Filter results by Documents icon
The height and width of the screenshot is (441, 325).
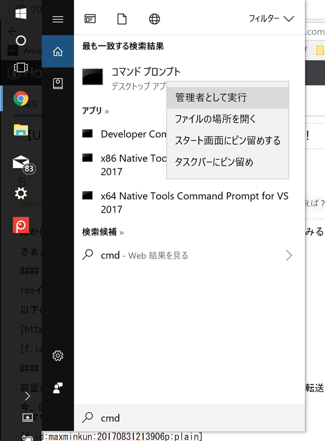[x=122, y=19]
